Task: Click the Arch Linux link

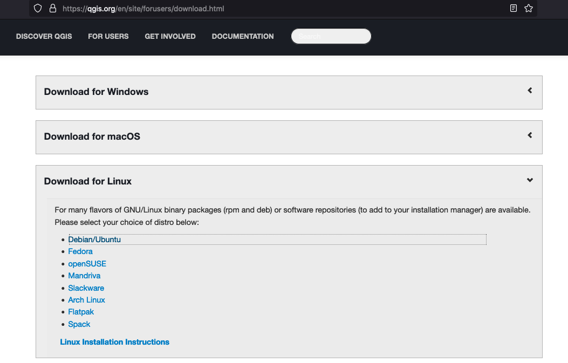Action: (87, 300)
